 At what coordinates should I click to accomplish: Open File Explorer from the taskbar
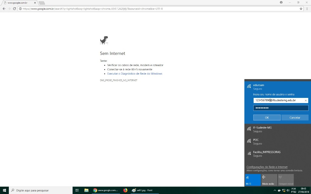86,190
